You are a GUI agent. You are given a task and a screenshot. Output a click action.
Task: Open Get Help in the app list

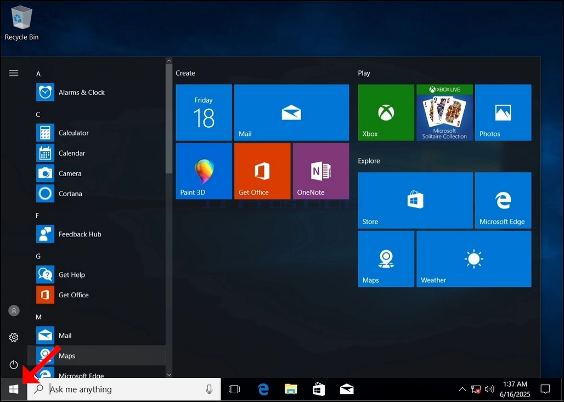(x=97, y=275)
